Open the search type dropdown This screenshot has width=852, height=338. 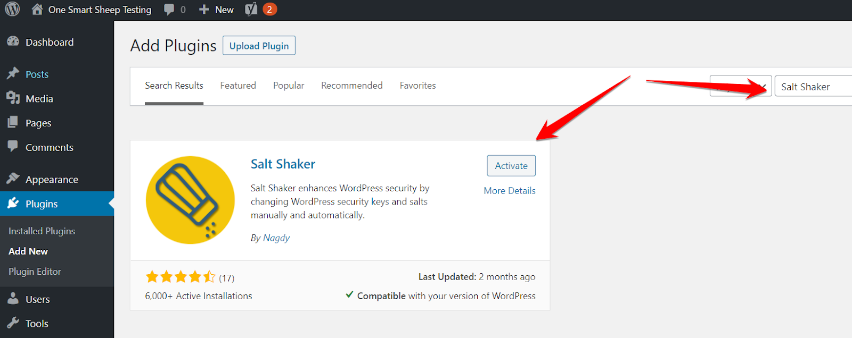pyautogui.click(x=740, y=86)
